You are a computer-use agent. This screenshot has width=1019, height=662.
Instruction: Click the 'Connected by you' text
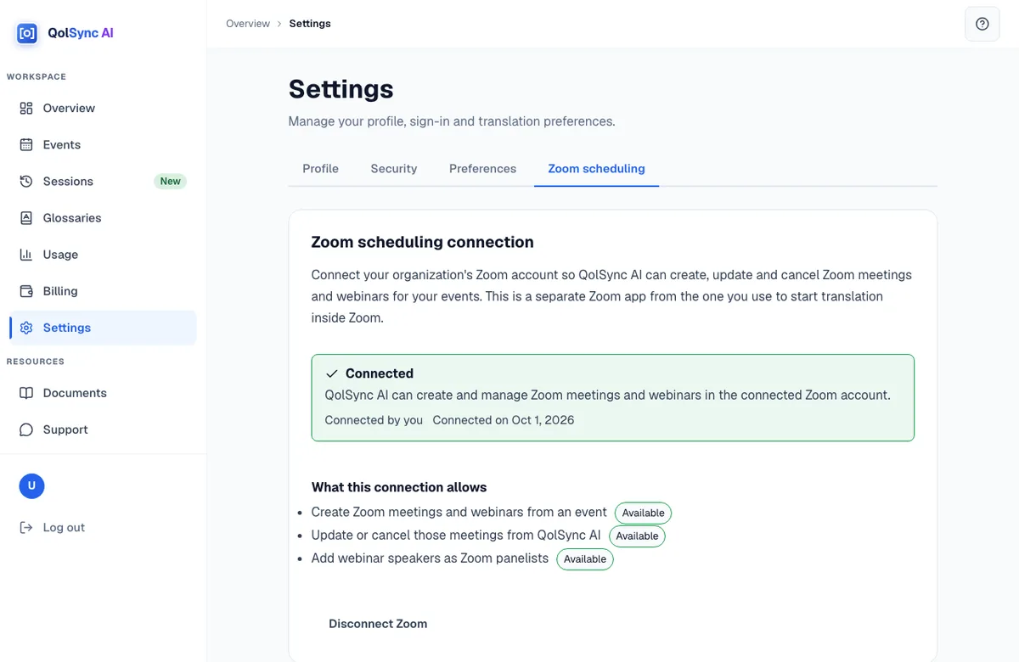(x=374, y=420)
